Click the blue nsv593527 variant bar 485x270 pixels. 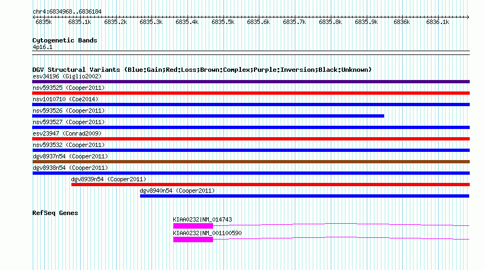tap(251, 127)
